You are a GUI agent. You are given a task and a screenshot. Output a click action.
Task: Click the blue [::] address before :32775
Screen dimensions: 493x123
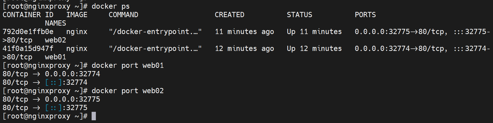click(x=53, y=108)
